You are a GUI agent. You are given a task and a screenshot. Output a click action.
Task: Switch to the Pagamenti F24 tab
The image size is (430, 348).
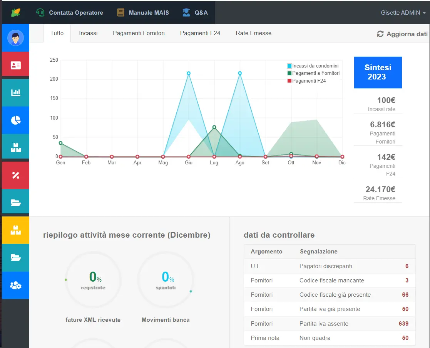pyautogui.click(x=200, y=33)
